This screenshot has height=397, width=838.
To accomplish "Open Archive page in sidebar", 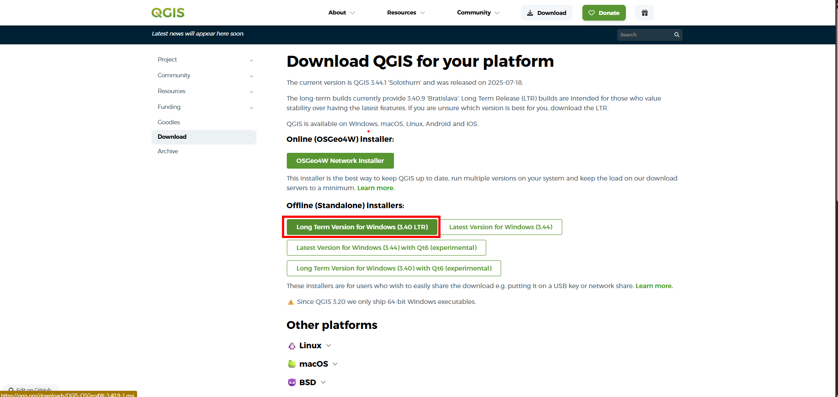I will pos(168,151).
